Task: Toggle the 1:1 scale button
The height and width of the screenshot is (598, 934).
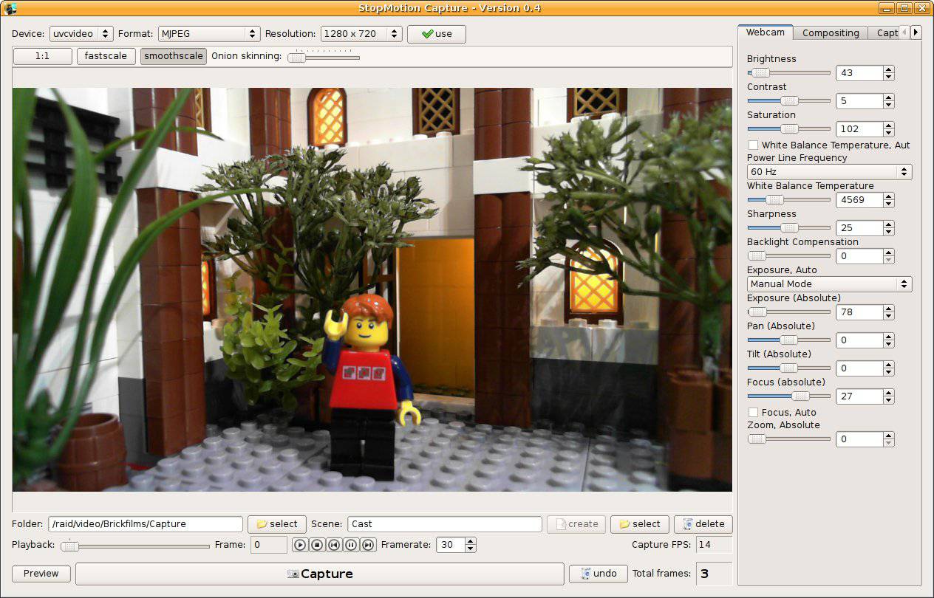Action: tap(42, 56)
